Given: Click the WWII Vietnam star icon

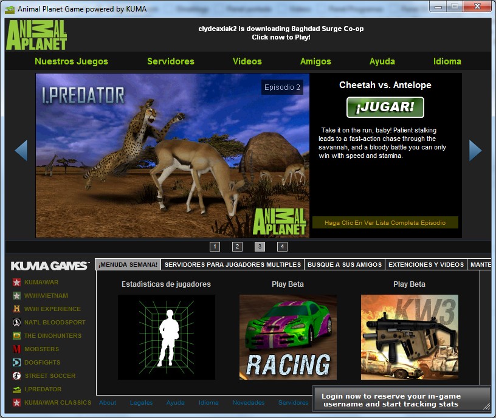Looking at the screenshot, I should click(x=16, y=296).
